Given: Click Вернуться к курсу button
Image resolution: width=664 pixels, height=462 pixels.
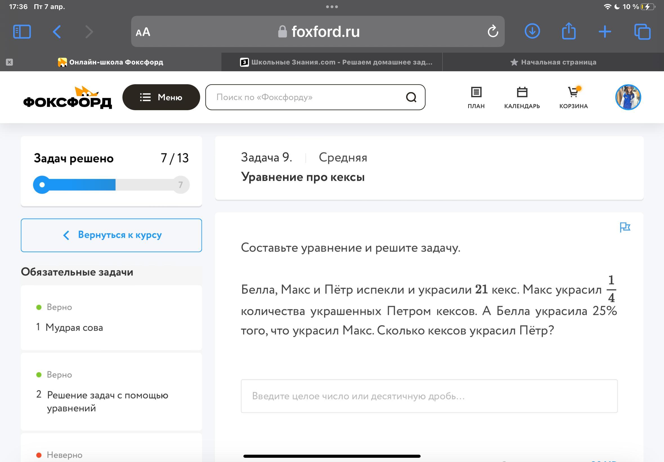Looking at the screenshot, I should (x=111, y=235).
